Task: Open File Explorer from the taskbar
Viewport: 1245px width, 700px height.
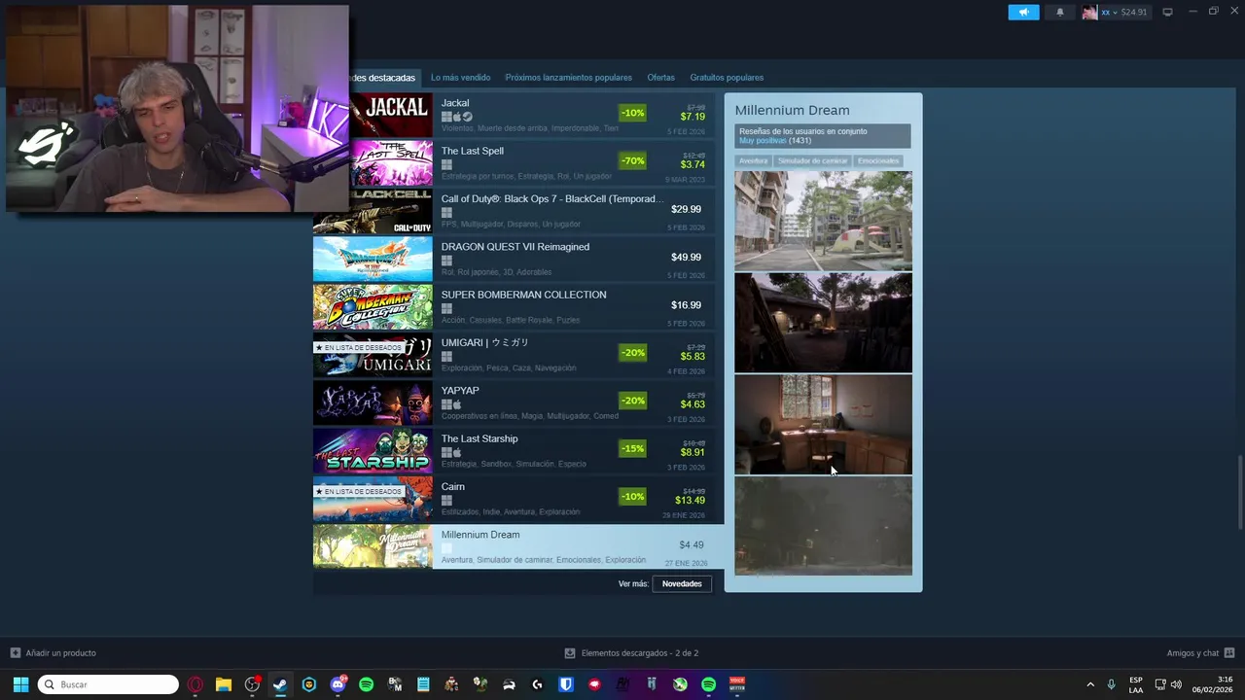Action: click(224, 684)
